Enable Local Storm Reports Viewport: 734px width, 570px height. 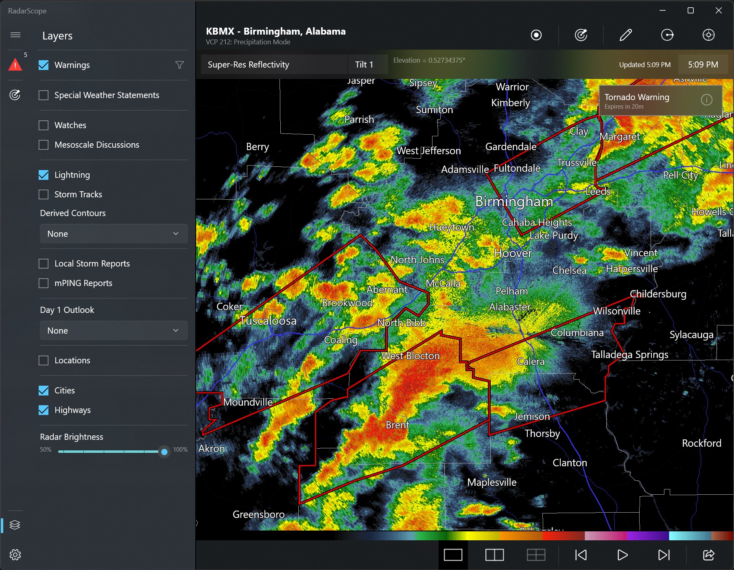click(x=44, y=263)
